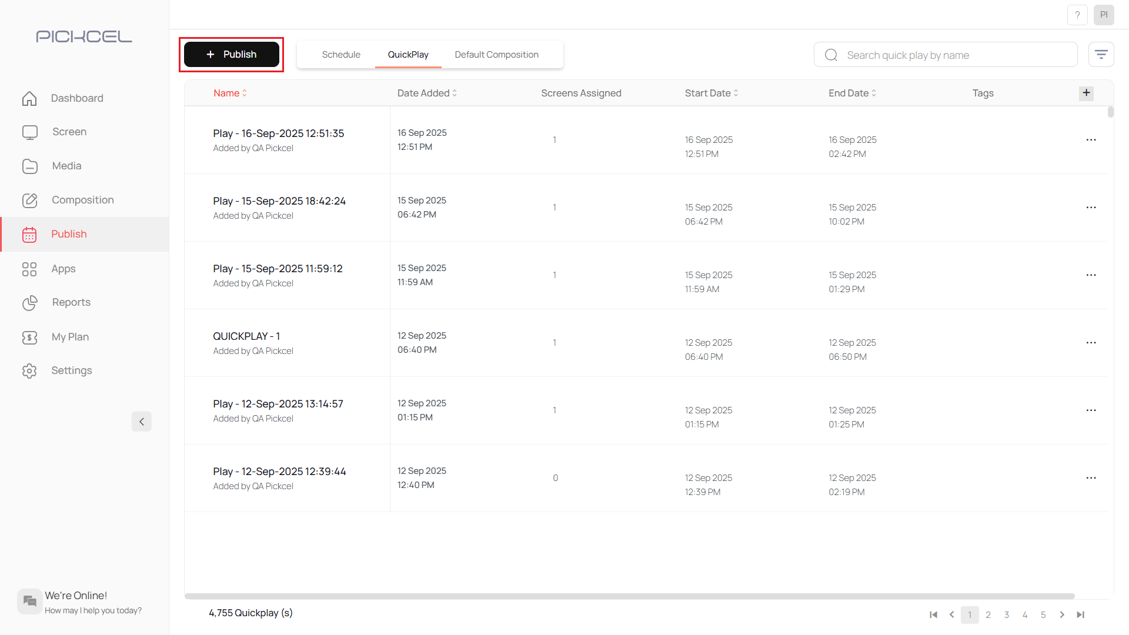1129x635 pixels.
Task: Go to Composition edit icon
Action: pos(29,200)
